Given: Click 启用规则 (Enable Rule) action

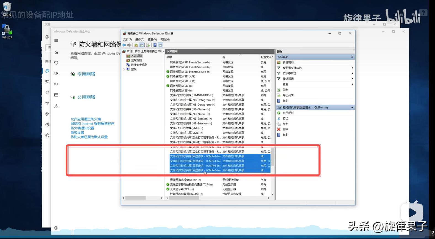Looking at the screenshot, I should click(288, 113).
